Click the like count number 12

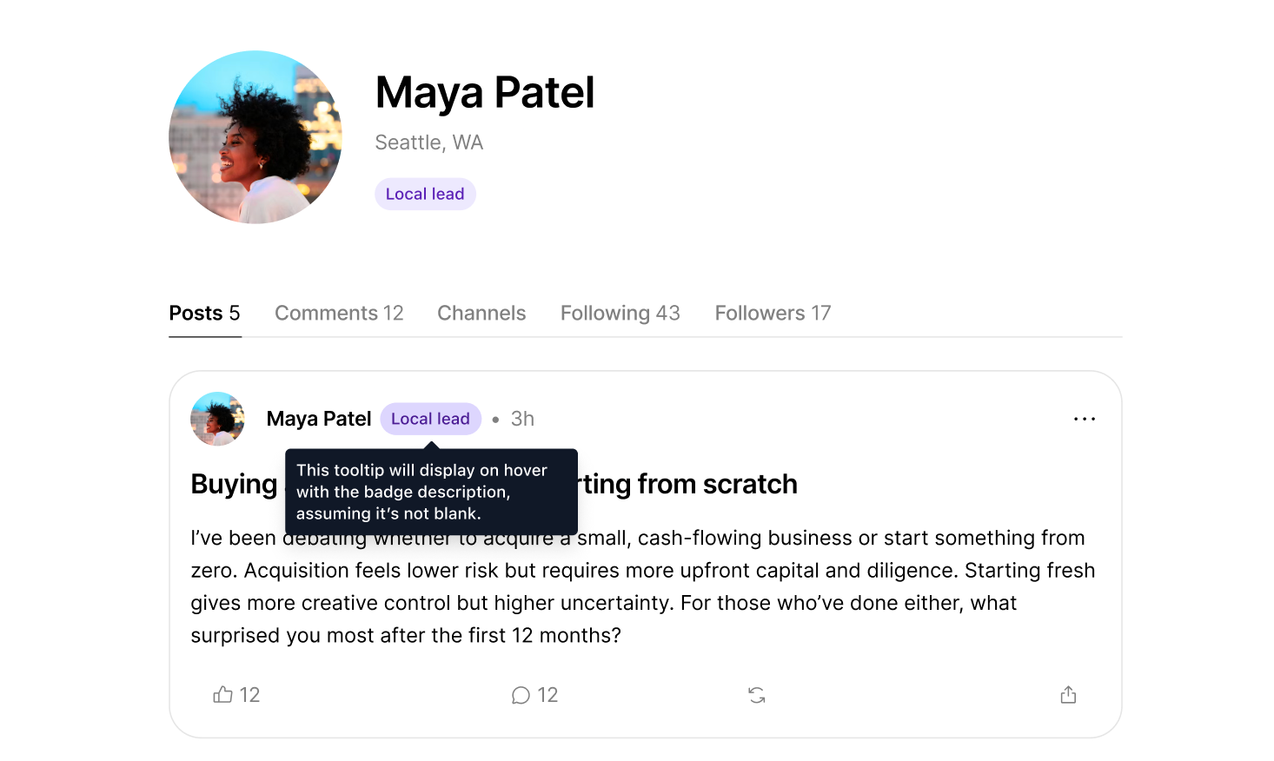pyautogui.click(x=250, y=695)
